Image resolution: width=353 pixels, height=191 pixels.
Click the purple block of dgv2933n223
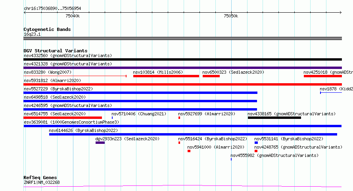point(100,143)
